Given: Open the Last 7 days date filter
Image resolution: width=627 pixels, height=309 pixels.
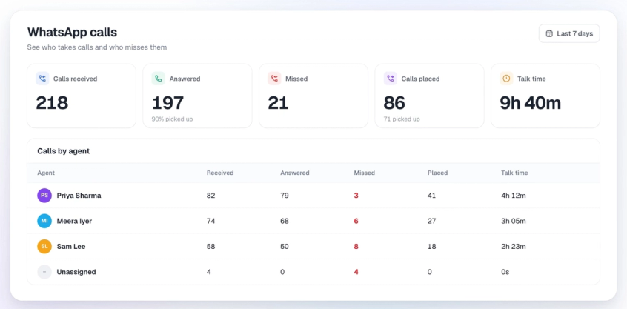Looking at the screenshot, I should (569, 33).
